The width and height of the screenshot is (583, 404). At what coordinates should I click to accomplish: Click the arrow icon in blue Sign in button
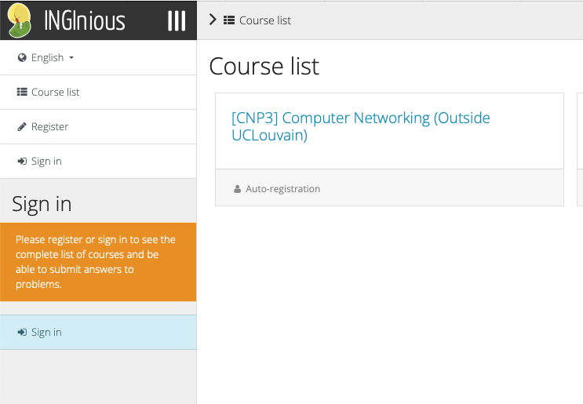(22, 333)
